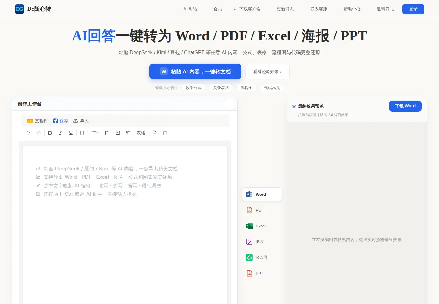Viewport: 439px width, 304px height.
Task: Click 看看还原效果 button
Action: (267, 71)
